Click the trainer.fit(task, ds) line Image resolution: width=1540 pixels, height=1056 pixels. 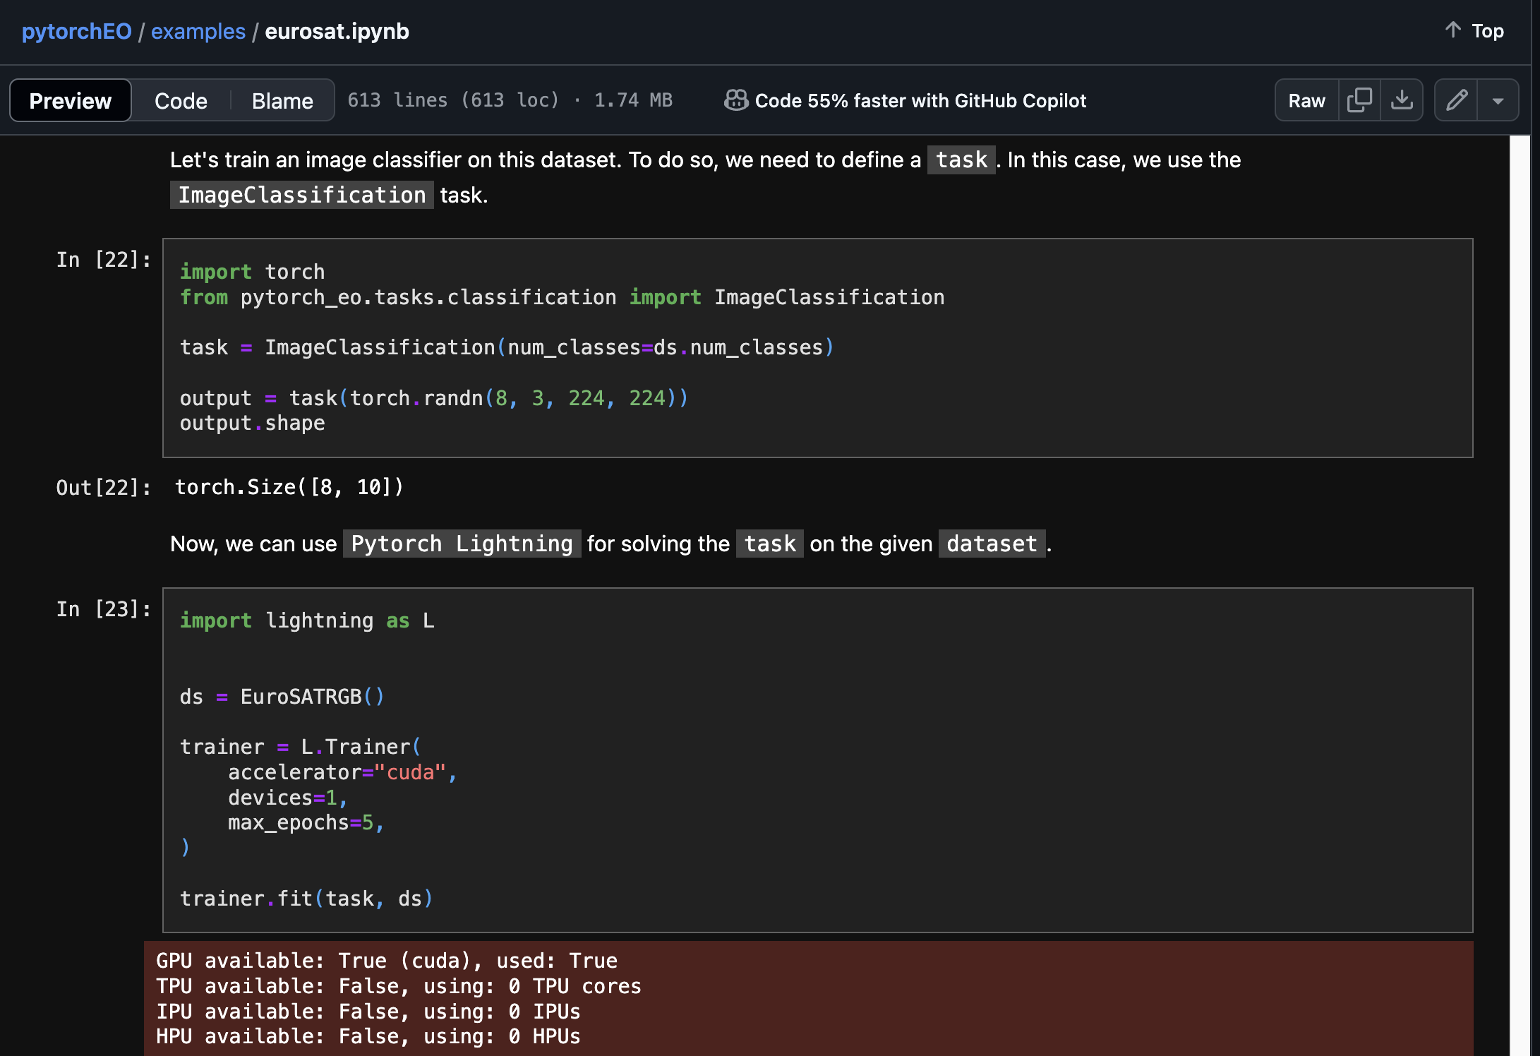click(x=306, y=899)
